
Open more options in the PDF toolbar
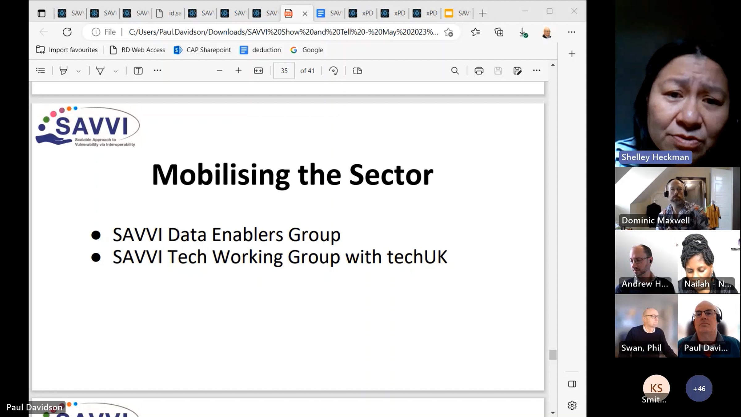pyautogui.click(x=537, y=71)
